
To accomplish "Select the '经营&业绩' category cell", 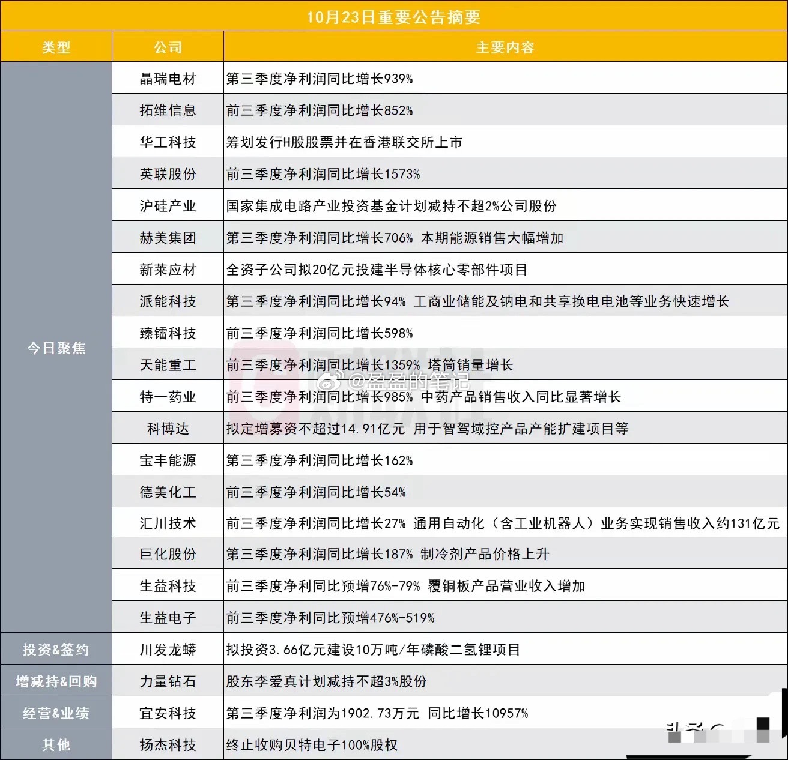I will pyautogui.click(x=56, y=713).
